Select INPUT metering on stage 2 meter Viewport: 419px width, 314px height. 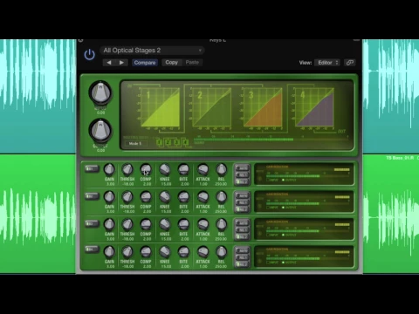click(272, 208)
